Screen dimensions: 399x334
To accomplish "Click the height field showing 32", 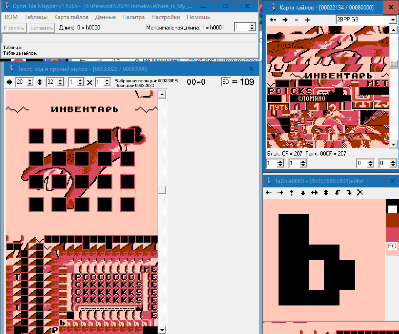I will [x=51, y=82].
